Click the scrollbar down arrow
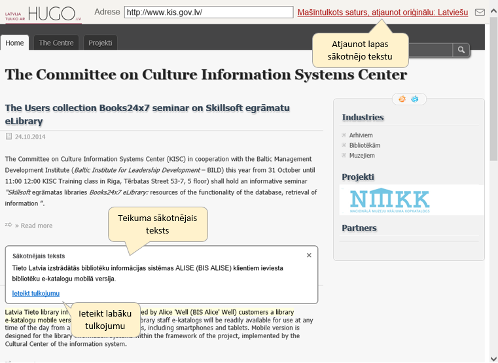 [493, 358]
